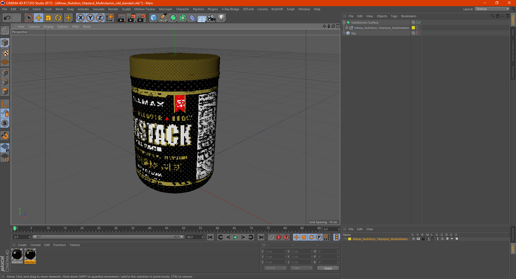Open the World coordinate dropdown
This screenshot has width=516, height=279.
[x=275, y=268]
